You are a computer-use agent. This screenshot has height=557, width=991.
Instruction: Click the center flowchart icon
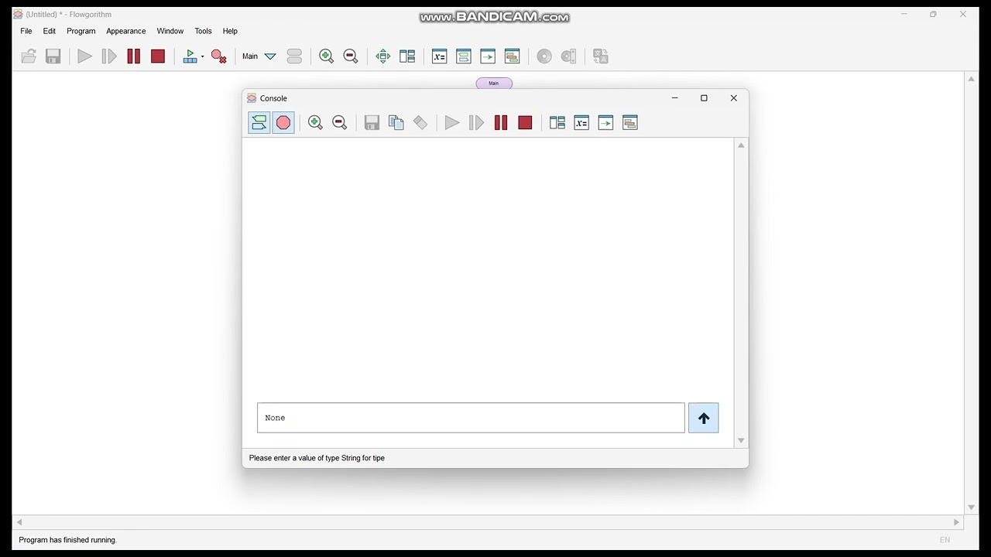point(383,56)
